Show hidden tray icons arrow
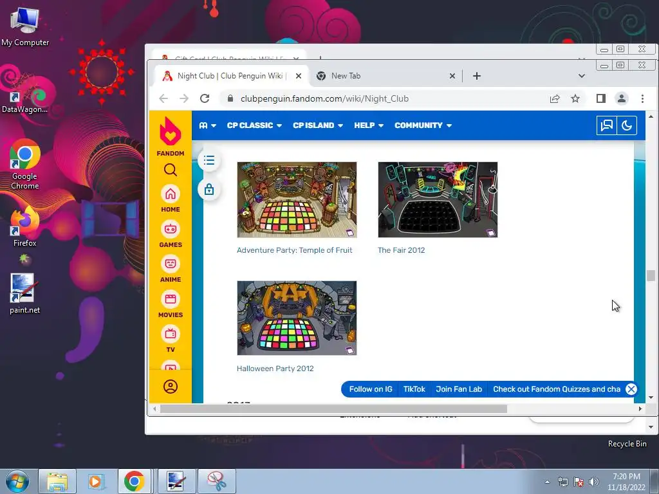 547,482
